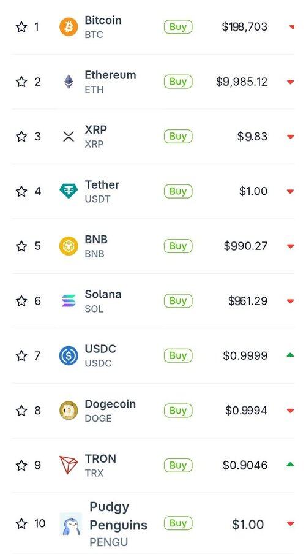Click the Ethereum diamond logo
The height and width of the screenshot is (554, 306).
click(x=69, y=82)
